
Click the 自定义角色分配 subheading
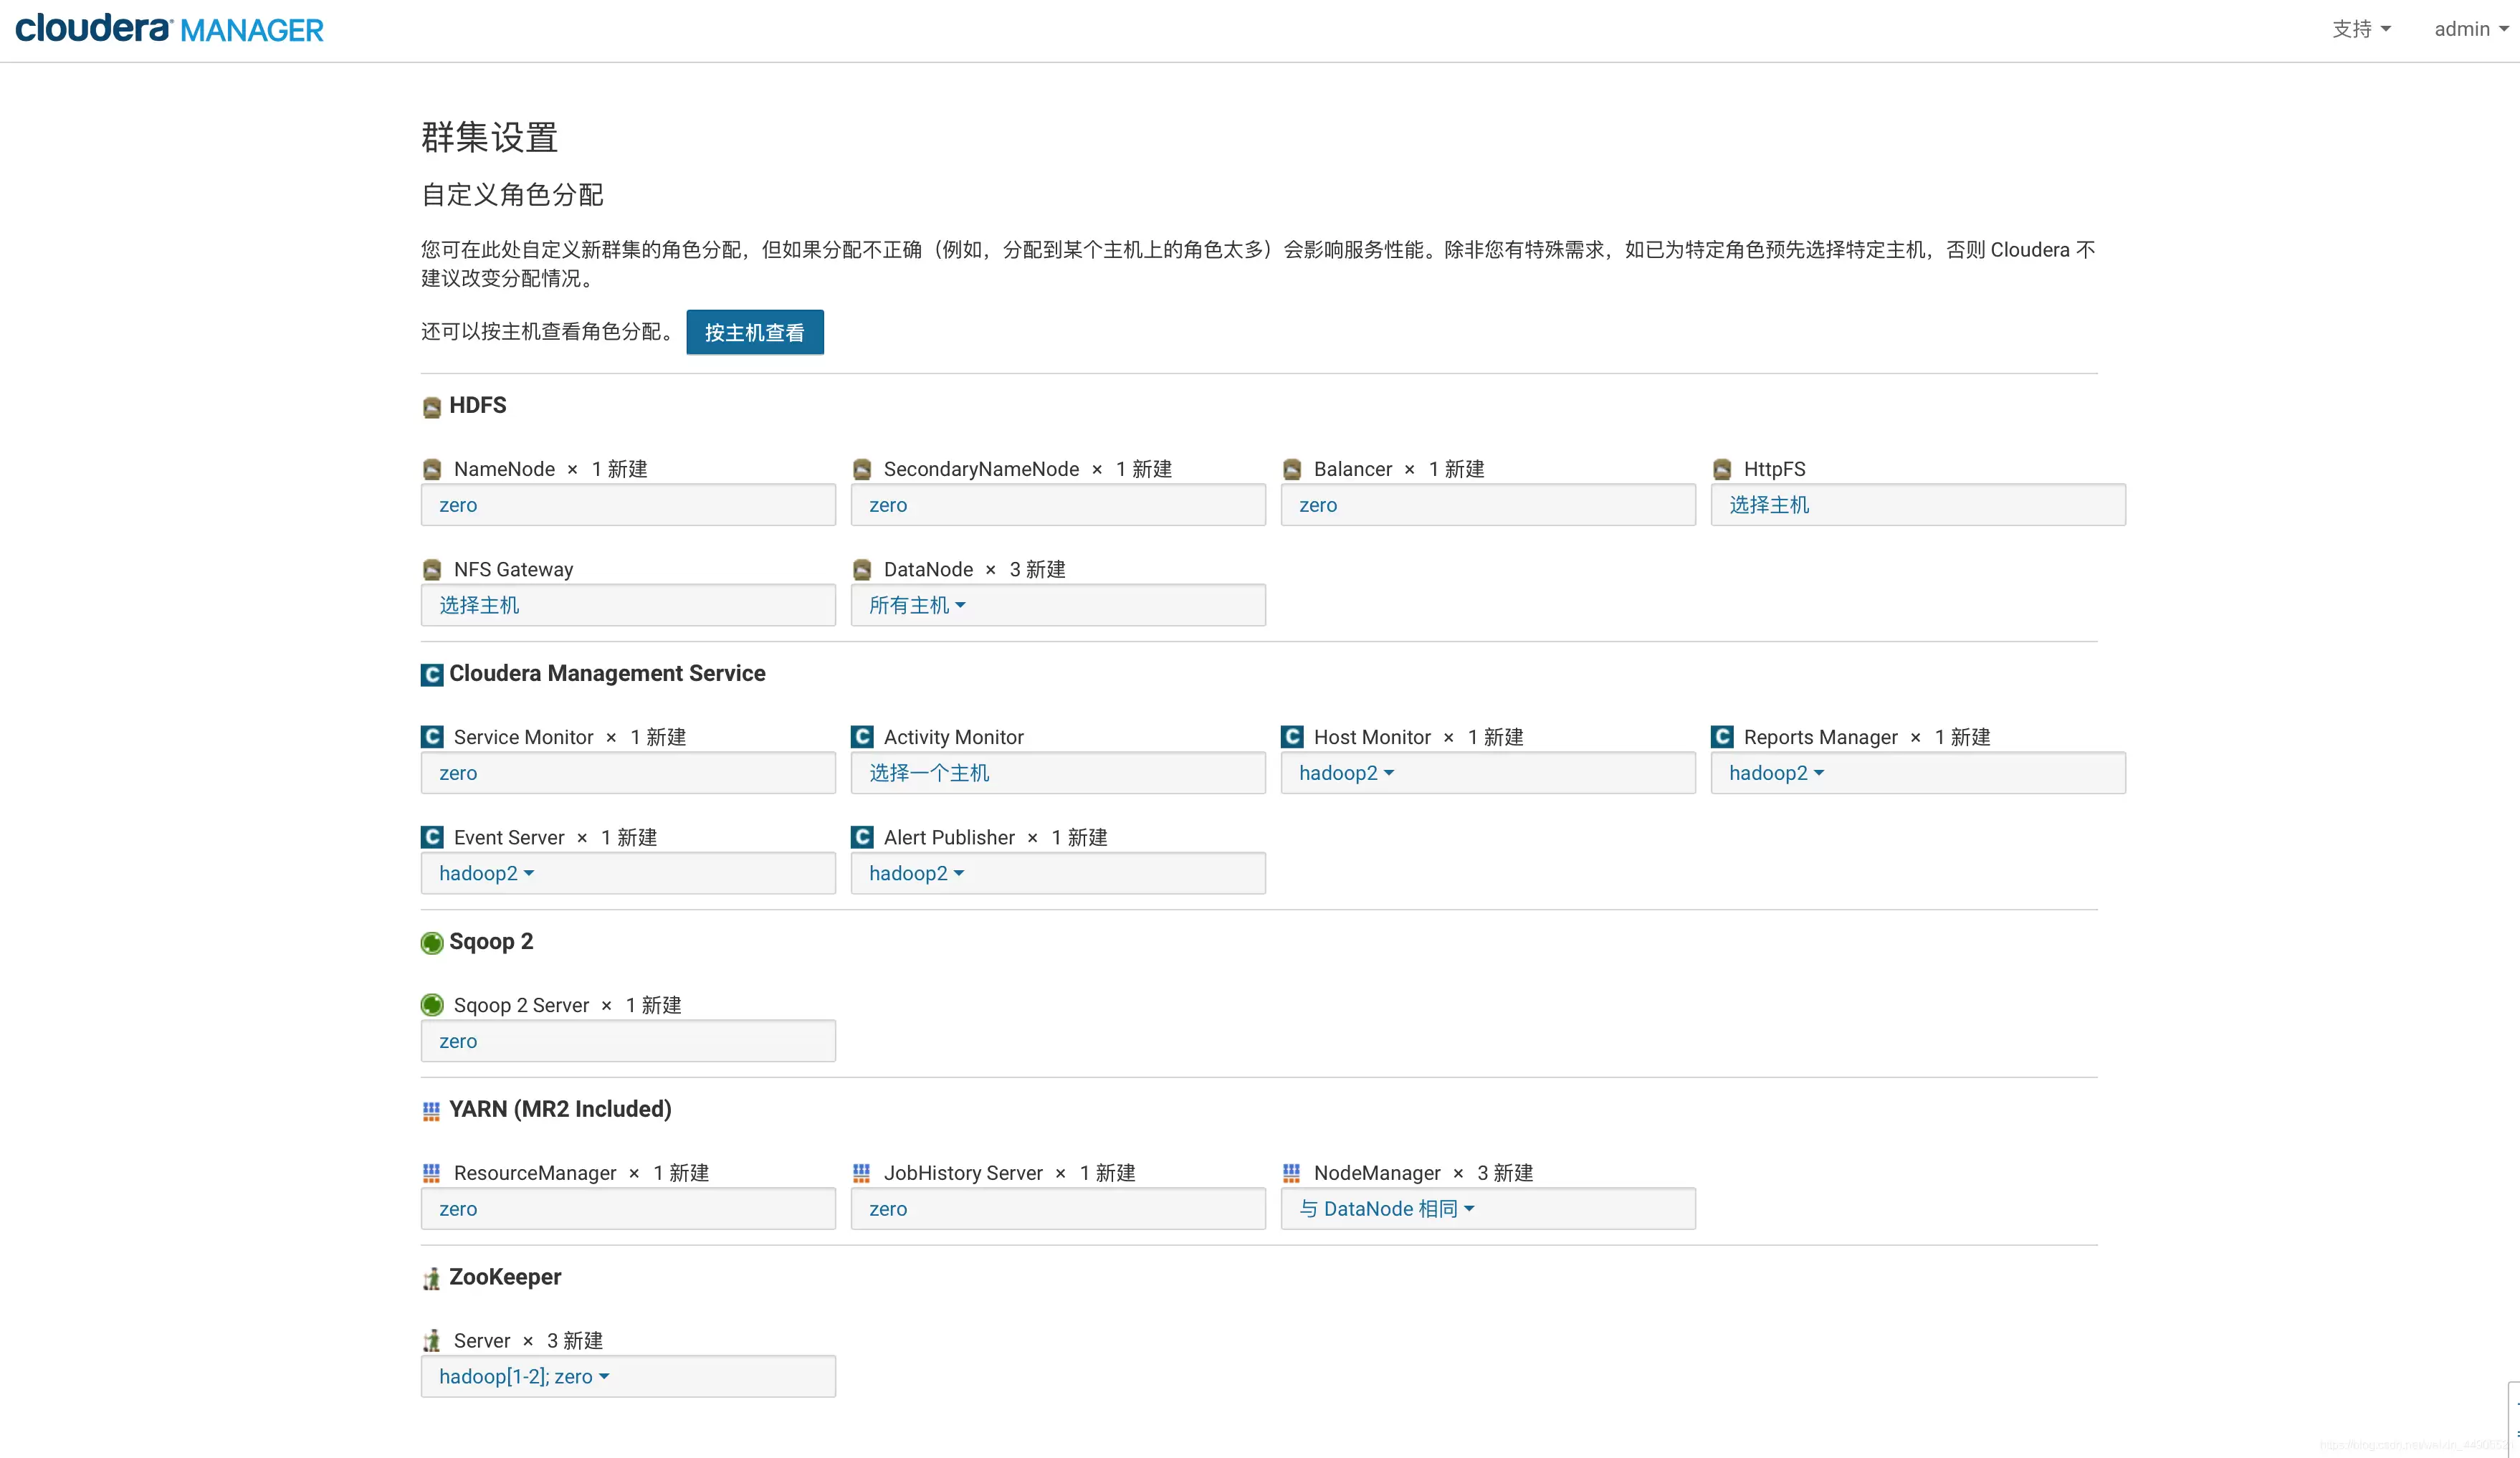512,195
